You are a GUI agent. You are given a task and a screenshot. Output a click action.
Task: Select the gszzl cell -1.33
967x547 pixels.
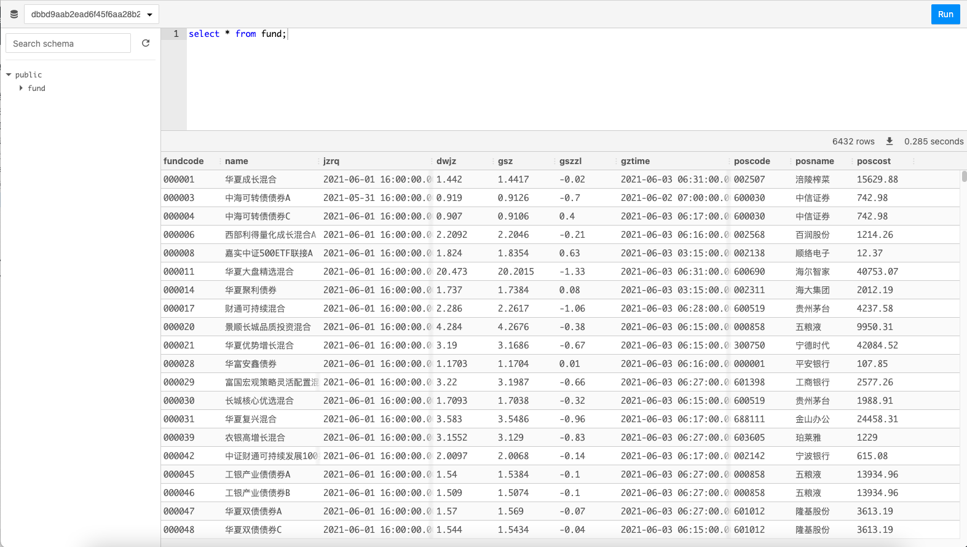point(572,272)
